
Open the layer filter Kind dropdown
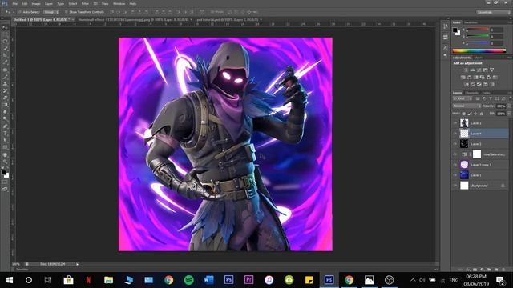click(x=463, y=98)
